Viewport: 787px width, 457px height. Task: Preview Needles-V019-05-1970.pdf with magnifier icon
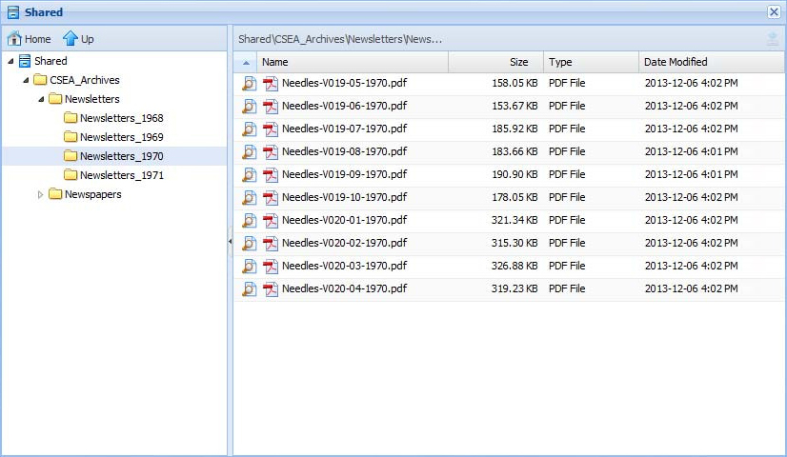tap(249, 83)
